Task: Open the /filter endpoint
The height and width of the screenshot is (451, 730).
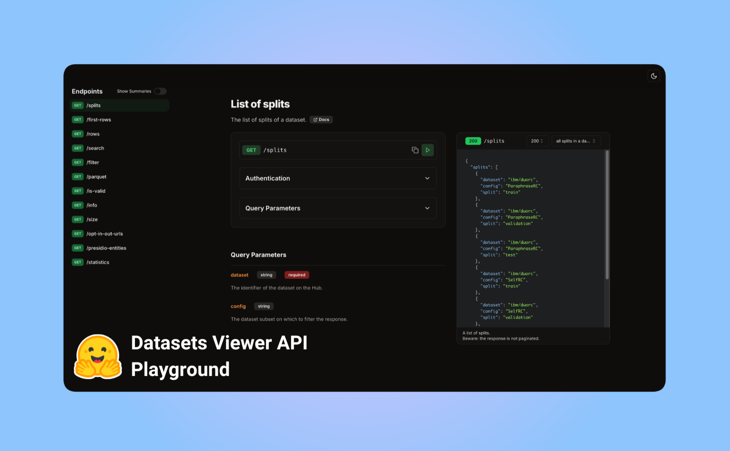Action: click(x=93, y=162)
